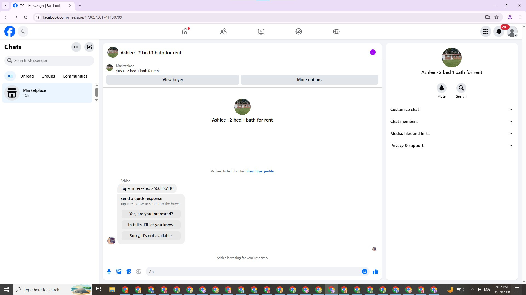Image resolution: width=526 pixels, height=295 pixels.
Task: Open the GIF picker
Action: 139,272
